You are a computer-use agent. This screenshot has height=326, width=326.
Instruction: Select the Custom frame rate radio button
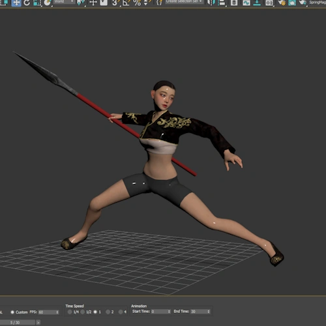pos(12,312)
